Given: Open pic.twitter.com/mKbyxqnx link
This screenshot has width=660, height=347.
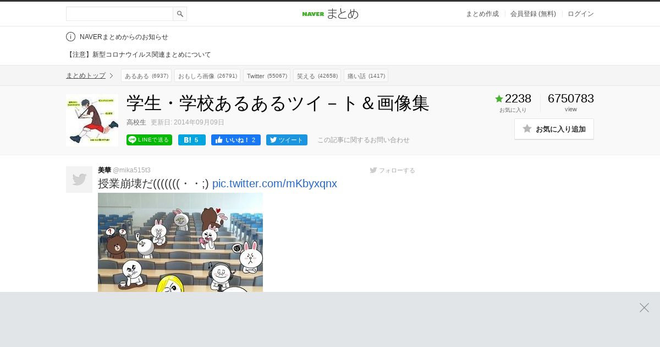Looking at the screenshot, I should click(x=274, y=183).
